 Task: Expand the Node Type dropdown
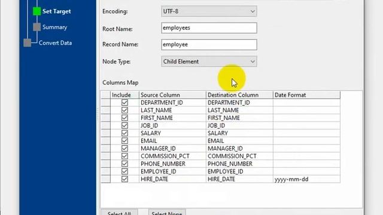coord(209,62)
